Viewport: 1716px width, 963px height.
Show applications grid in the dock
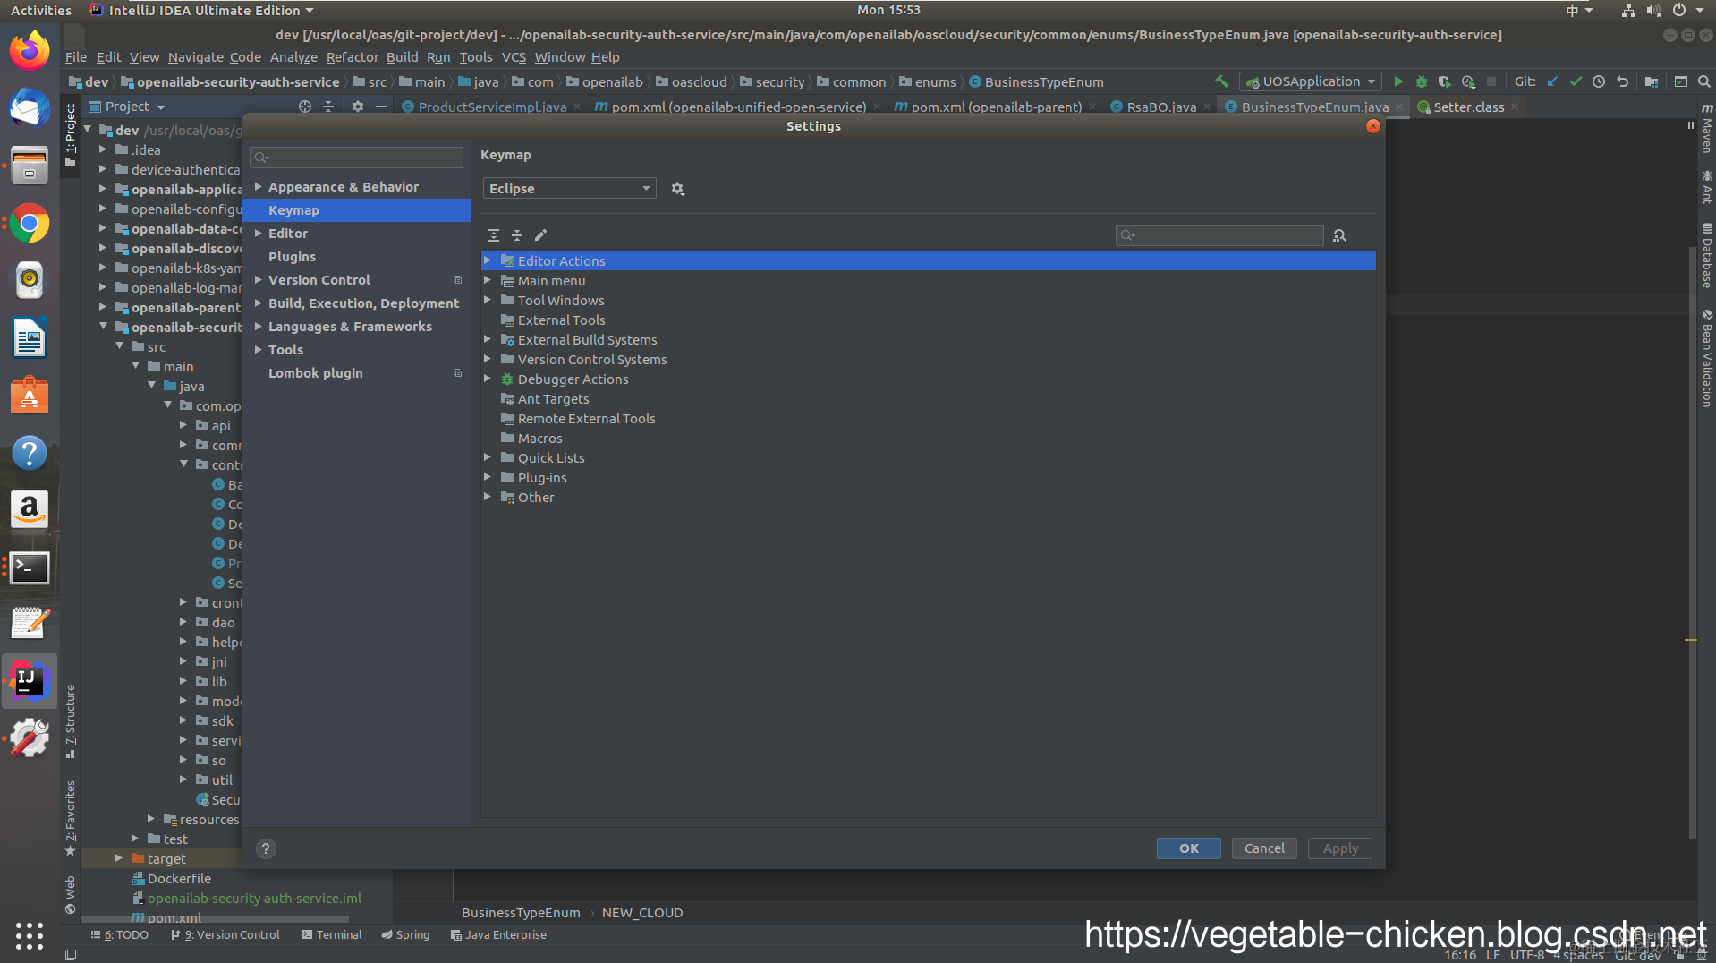point(30,936)
